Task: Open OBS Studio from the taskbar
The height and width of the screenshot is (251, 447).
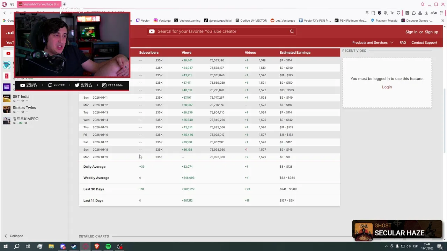Action: (x=120, y=246)
